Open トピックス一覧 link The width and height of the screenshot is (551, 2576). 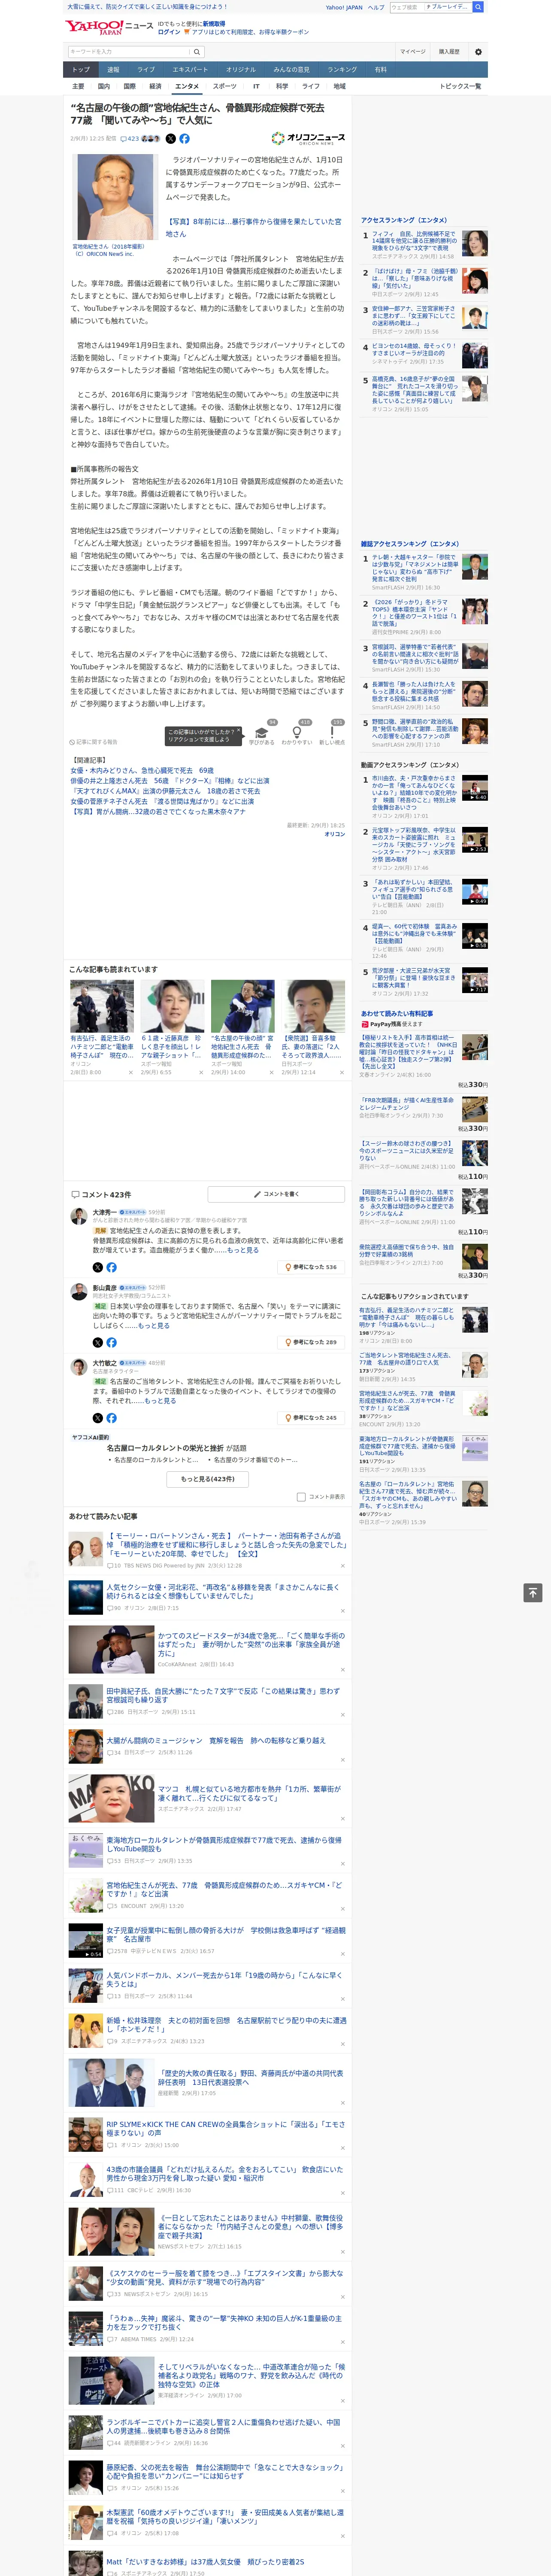coord(460,86)
